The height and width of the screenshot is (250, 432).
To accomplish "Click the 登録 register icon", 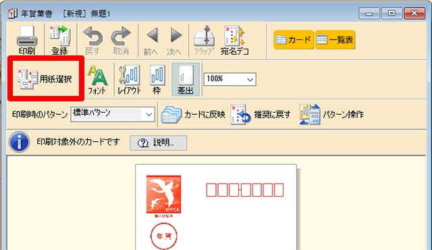I will (x=60, y=41).
